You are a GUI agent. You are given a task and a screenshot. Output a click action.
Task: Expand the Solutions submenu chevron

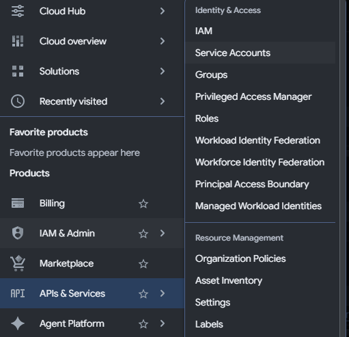[x=163, y=71]
